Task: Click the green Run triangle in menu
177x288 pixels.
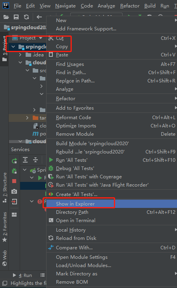Action: tap(51, 160)
